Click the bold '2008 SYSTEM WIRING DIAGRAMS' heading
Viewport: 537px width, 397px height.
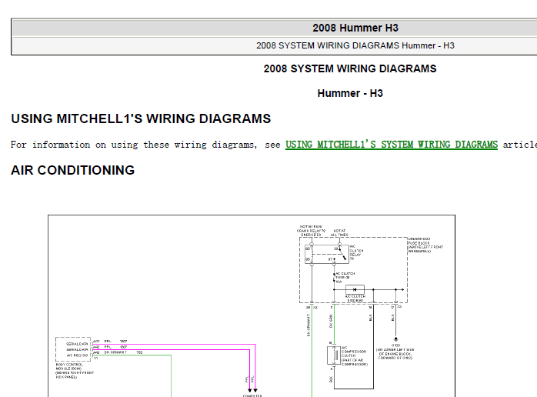coord(350,68)
